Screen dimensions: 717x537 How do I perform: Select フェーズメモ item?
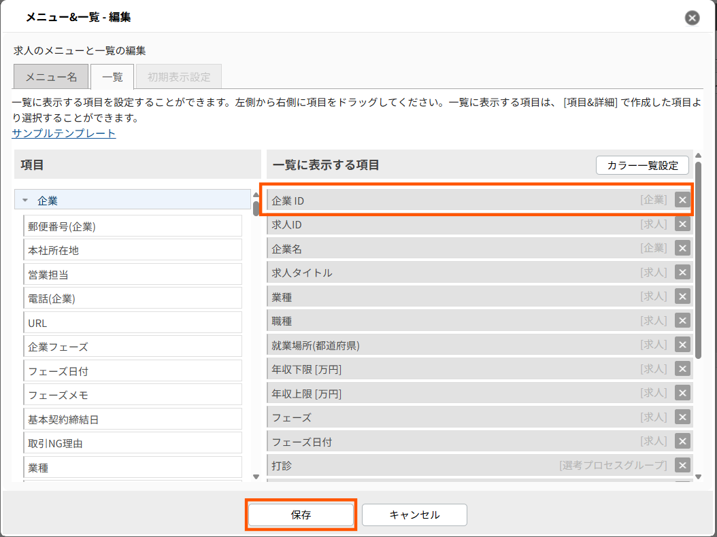pos(133,395)
